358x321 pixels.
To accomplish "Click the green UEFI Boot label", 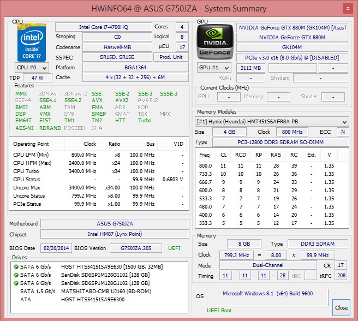I will tap(219, 311).
